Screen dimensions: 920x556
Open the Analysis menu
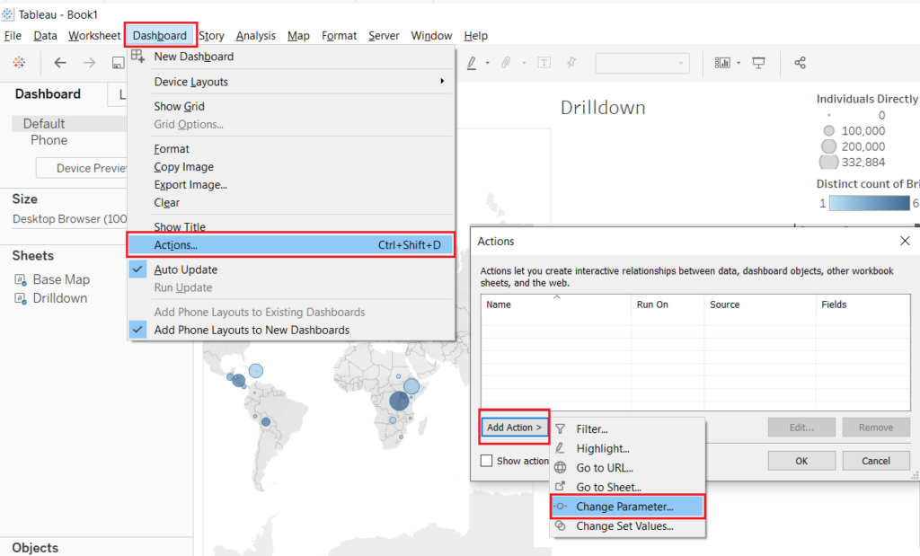tap(256, 36)
